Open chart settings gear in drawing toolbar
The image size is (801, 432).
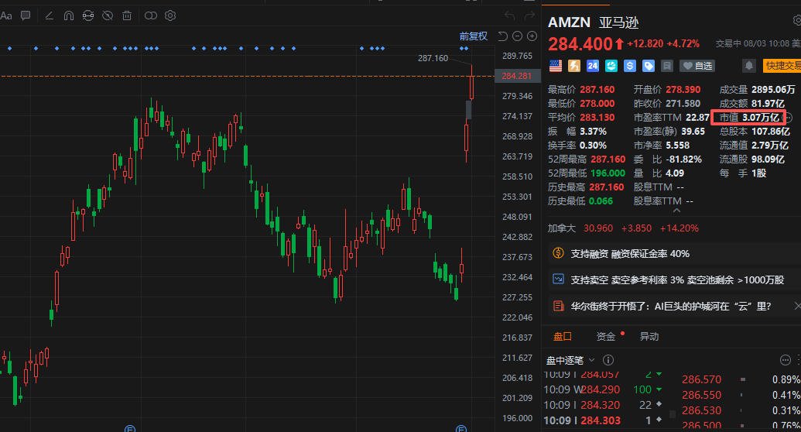(x=170, y=15)
